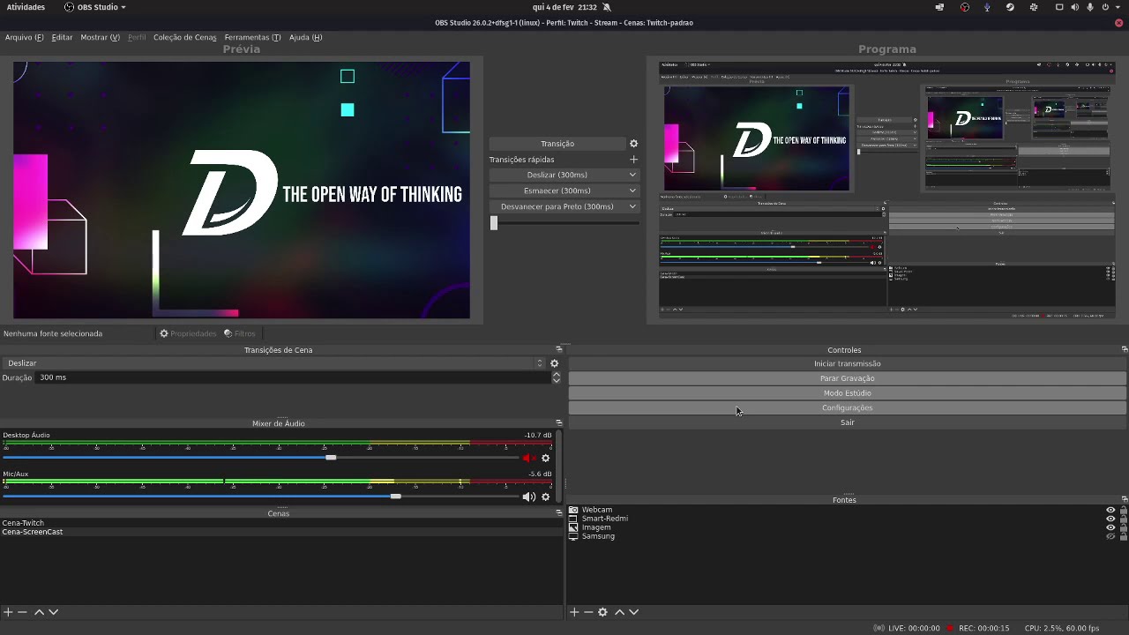Pop out the Fontes dock

click(1124, 500)
